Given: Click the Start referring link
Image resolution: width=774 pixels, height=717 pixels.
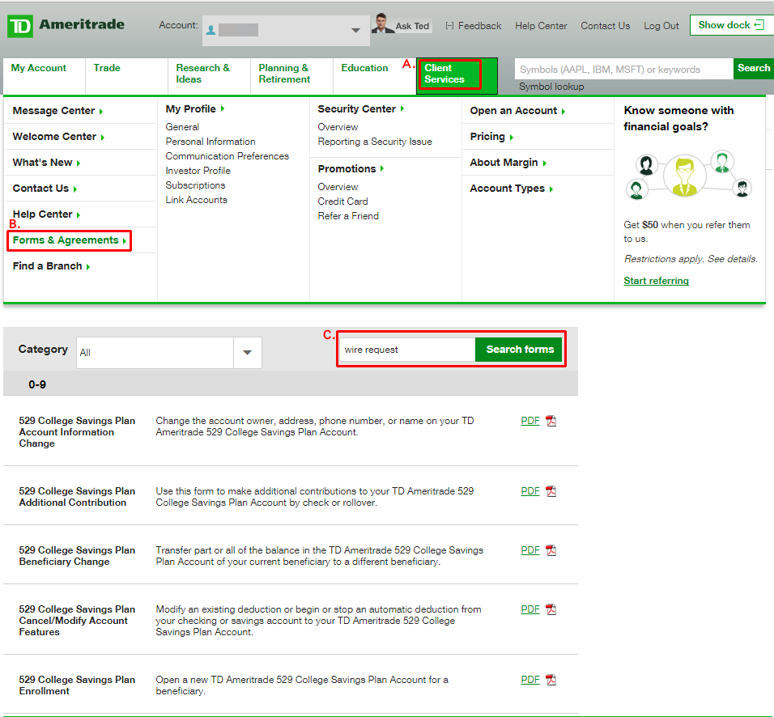Looking at the screenshot, I should tap(656, 280).
